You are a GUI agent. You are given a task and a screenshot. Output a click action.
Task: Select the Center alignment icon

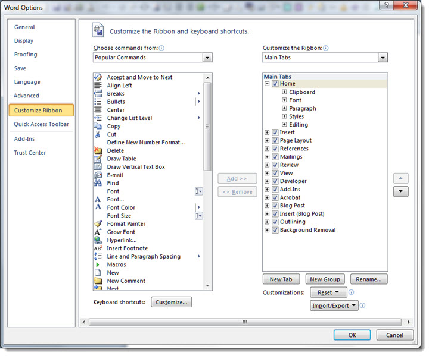[98, 110]
